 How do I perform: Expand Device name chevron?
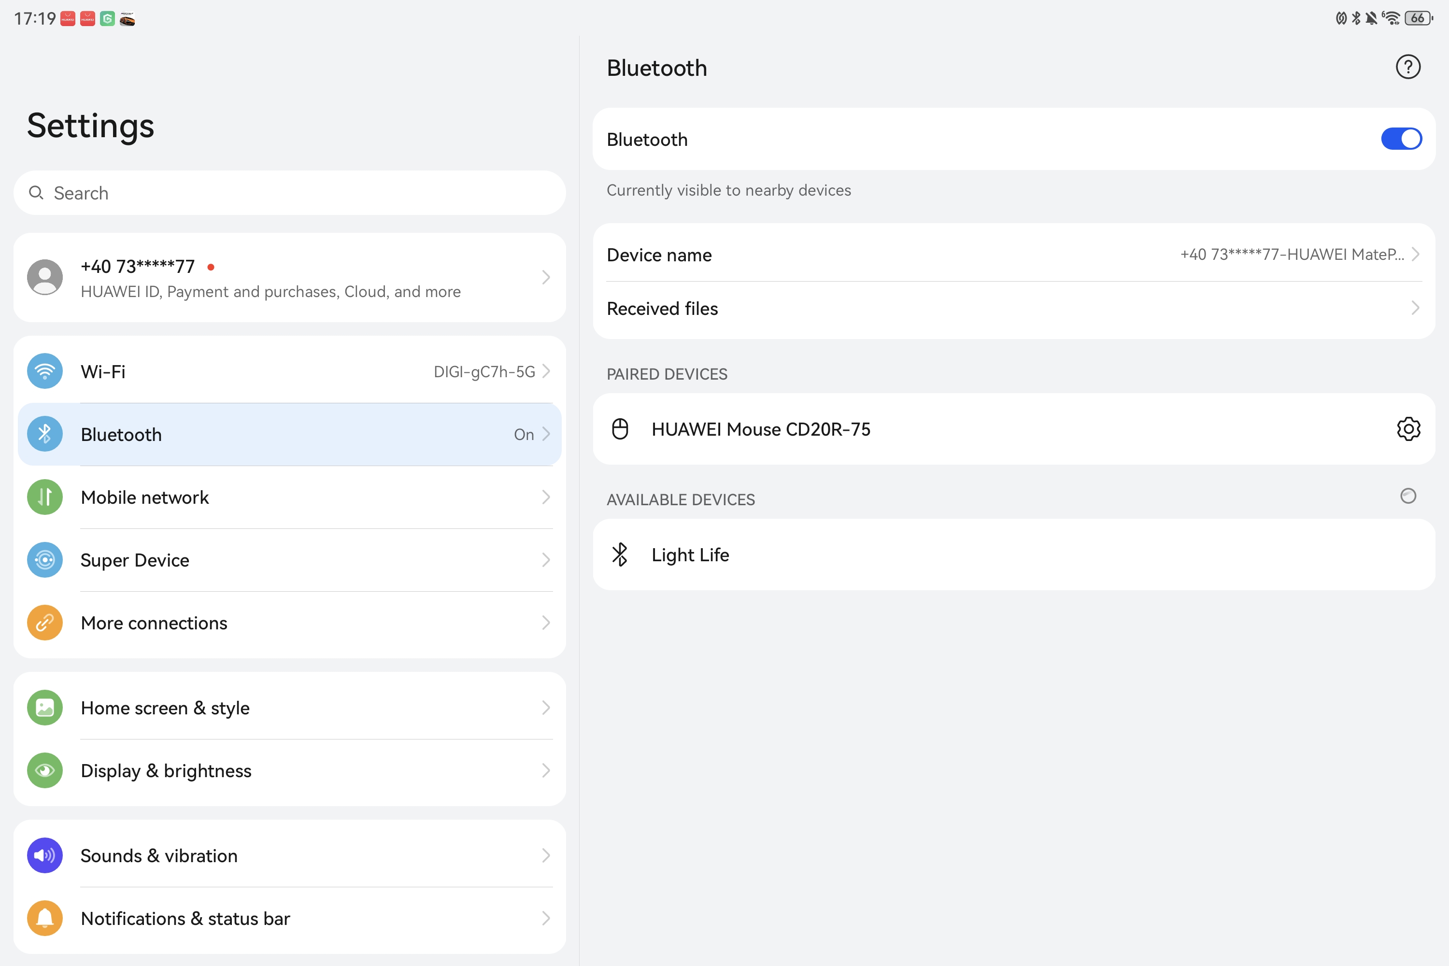point(1415,255)
